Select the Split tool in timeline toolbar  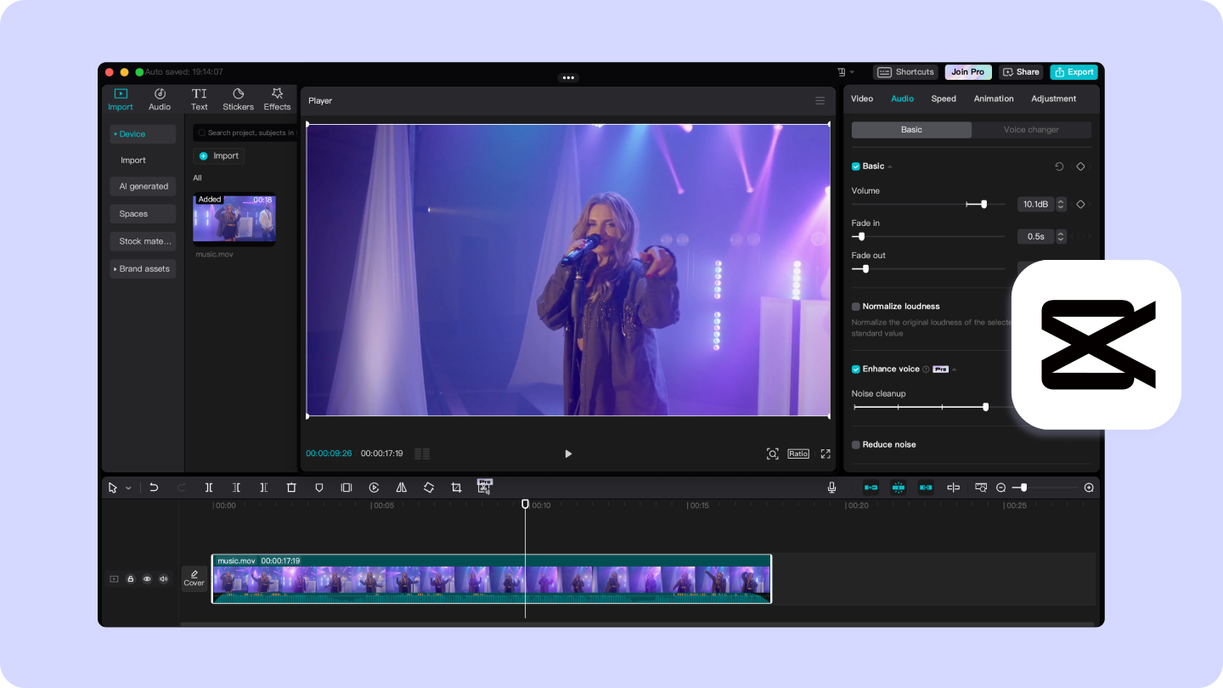[x=209, y=488]
